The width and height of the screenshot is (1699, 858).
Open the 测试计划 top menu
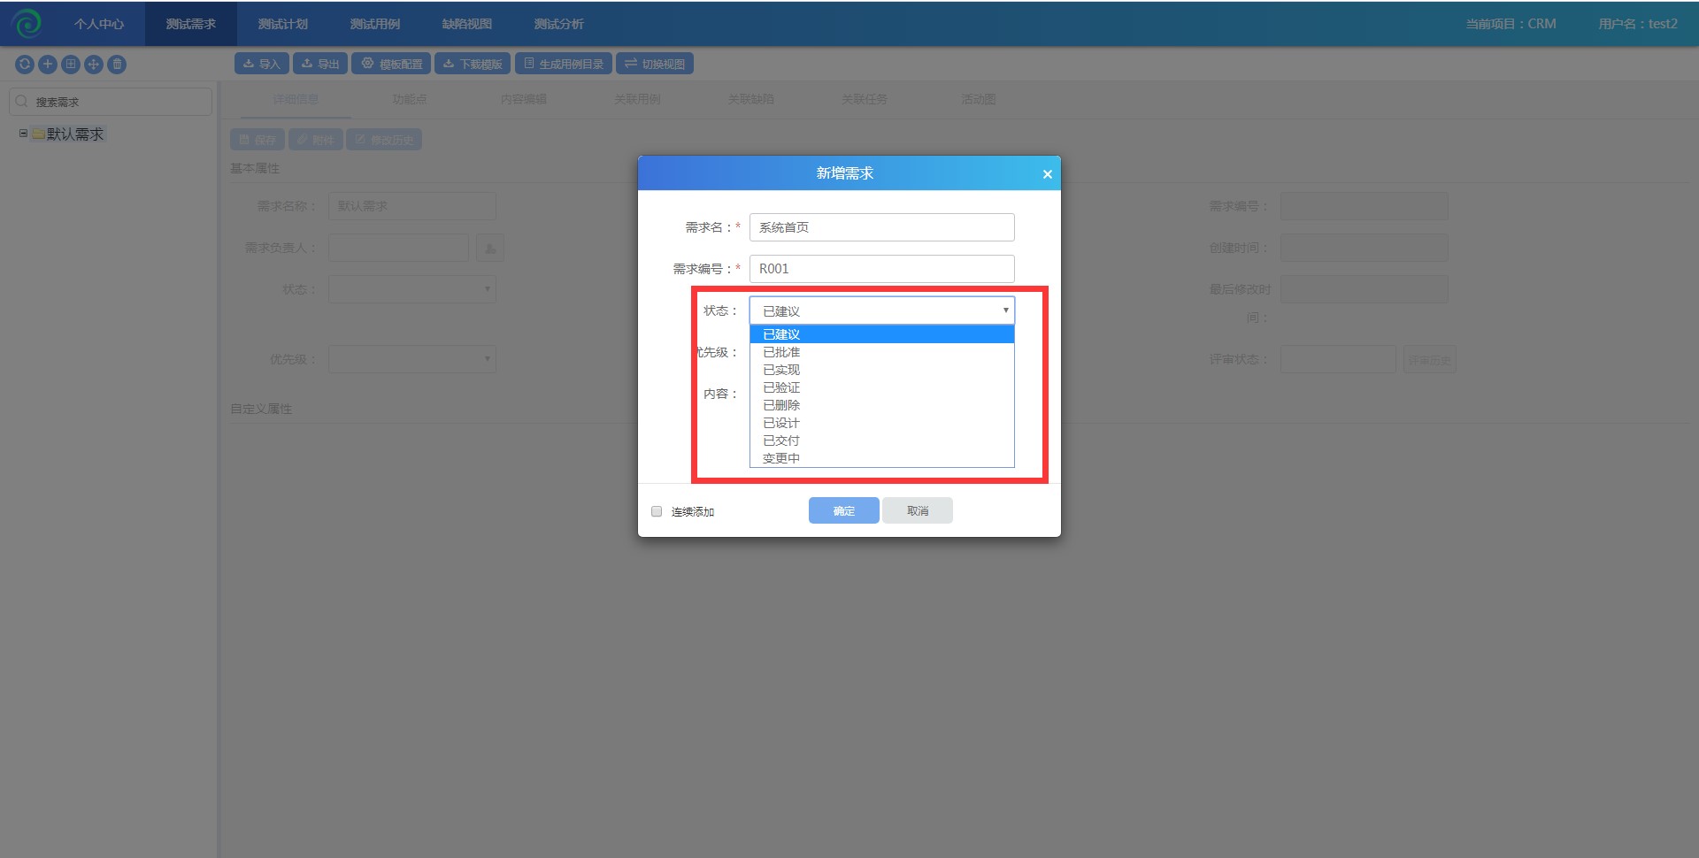point(283,24)
